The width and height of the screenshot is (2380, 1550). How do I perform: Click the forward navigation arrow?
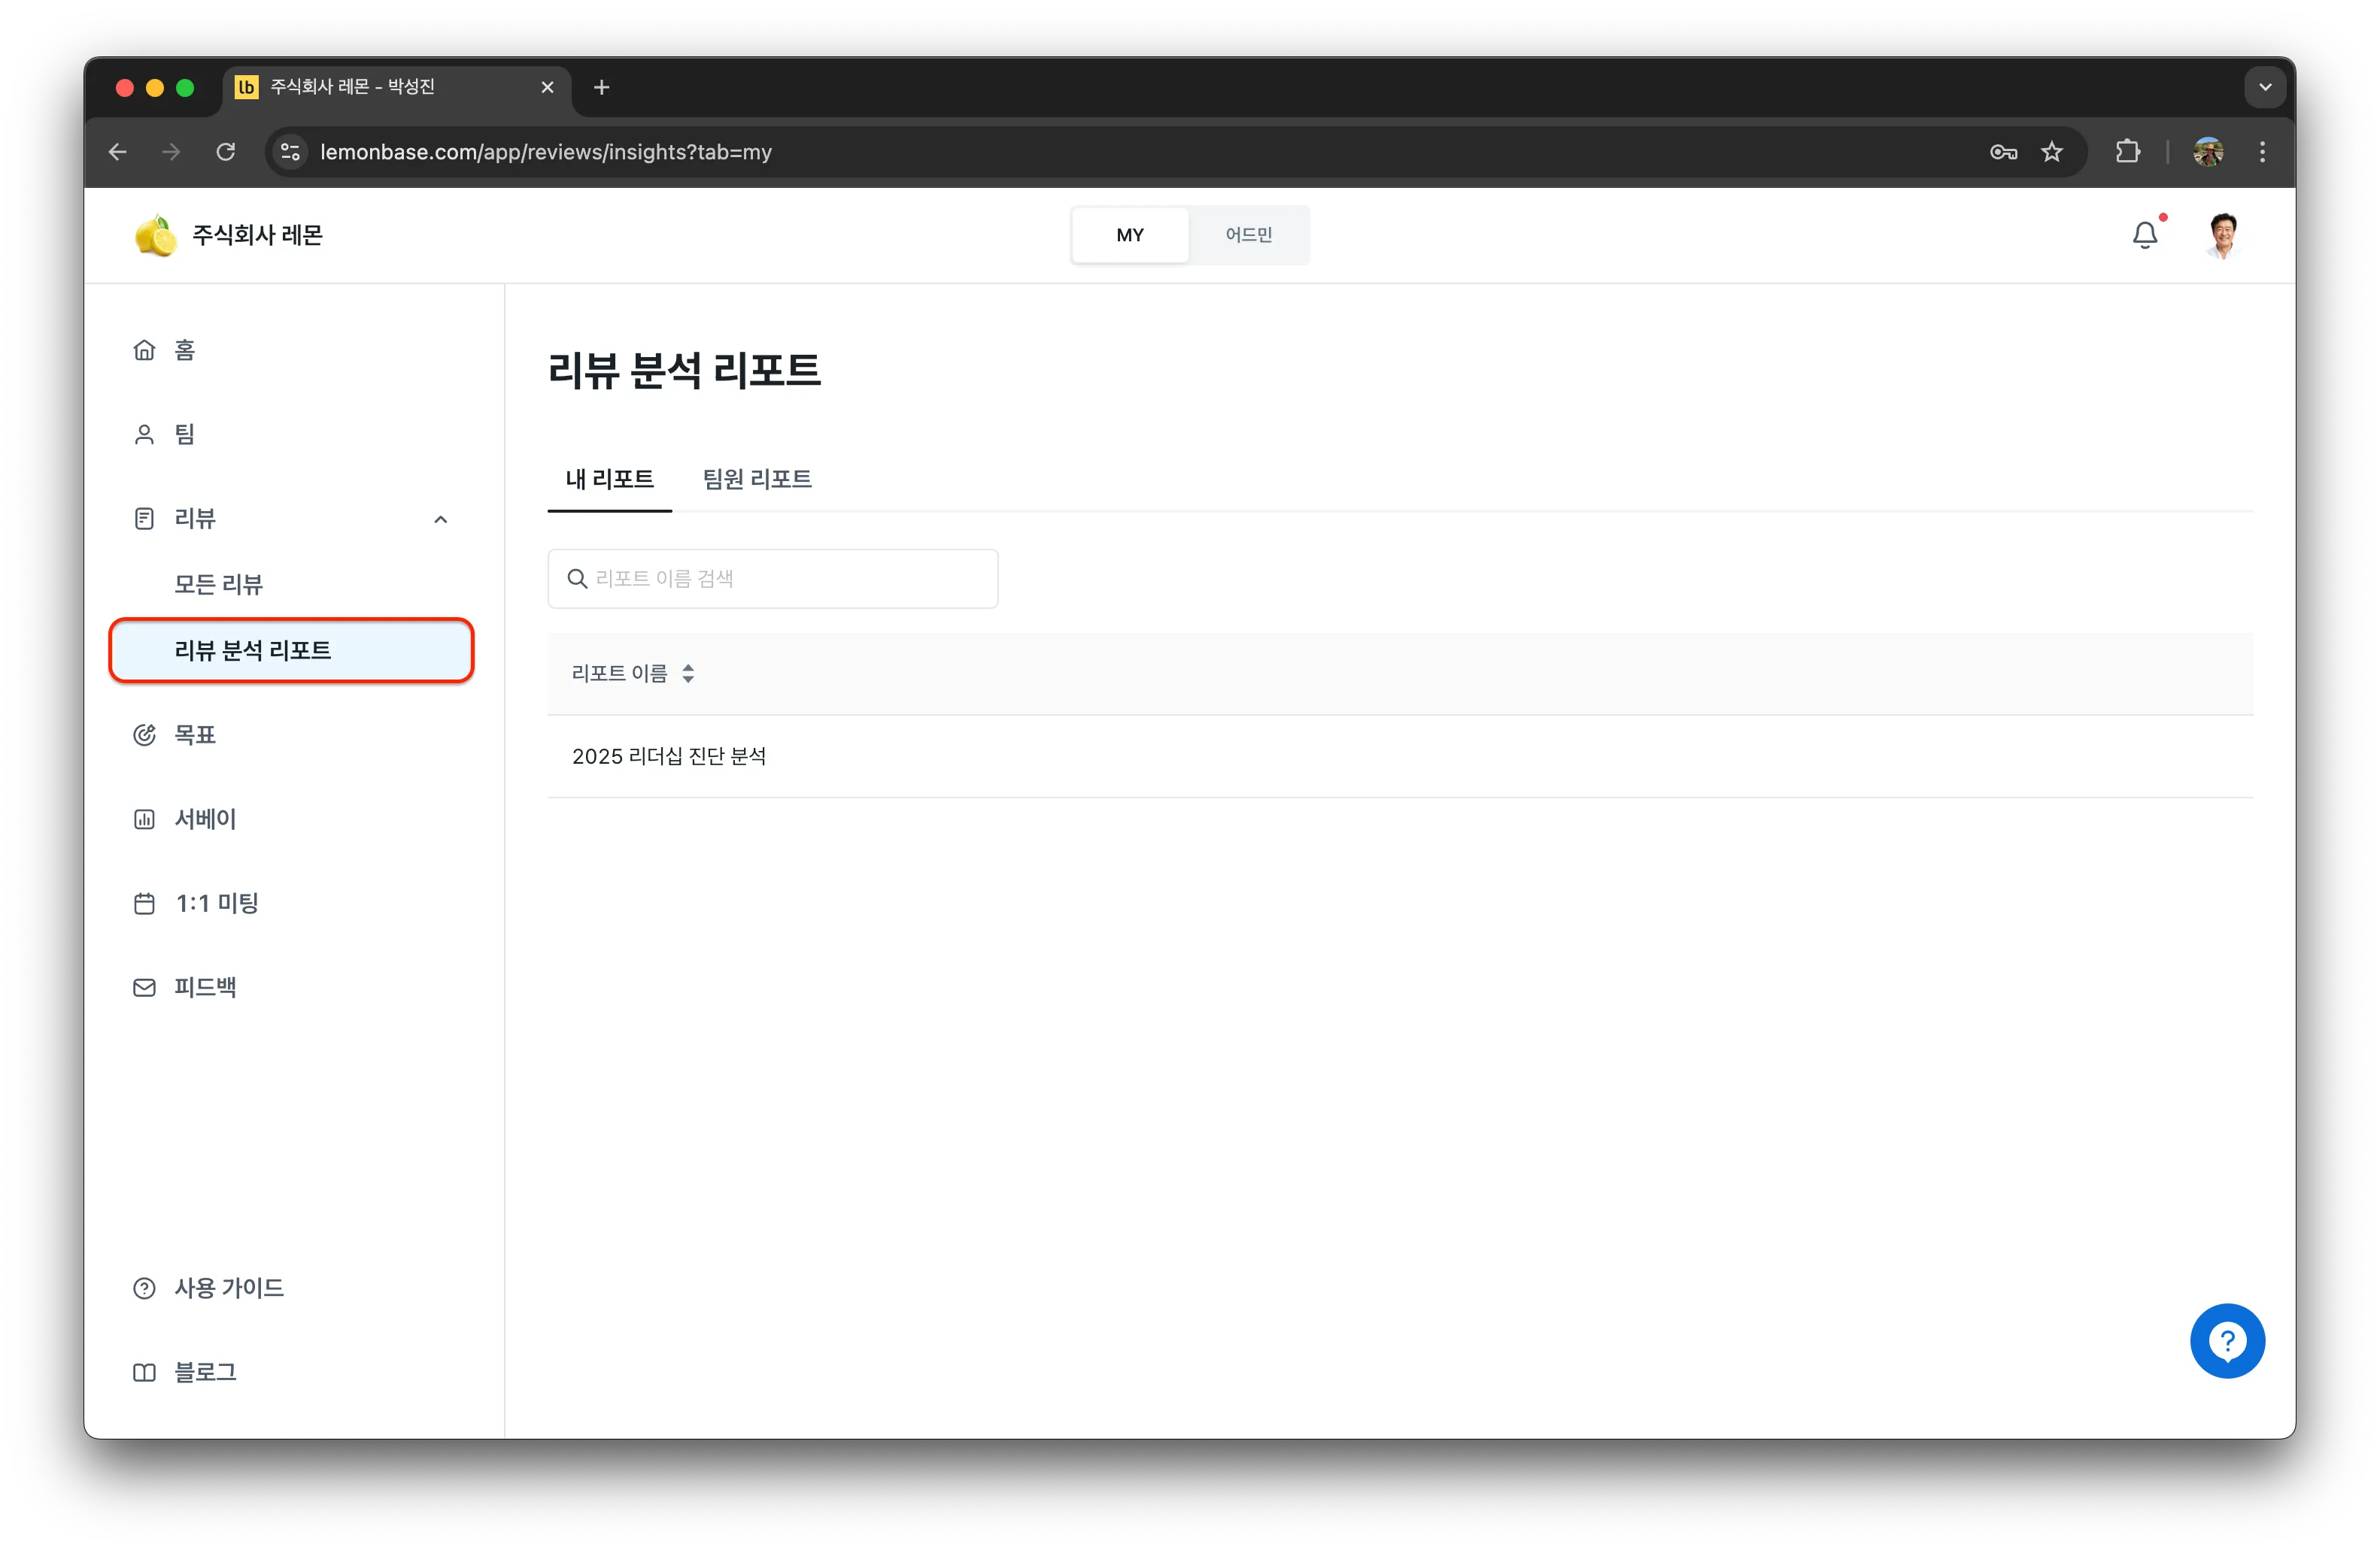coord(172,152)
